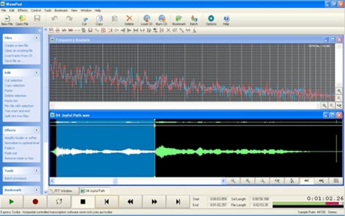Click the Bookmark toolbar icon

point(178,19)
